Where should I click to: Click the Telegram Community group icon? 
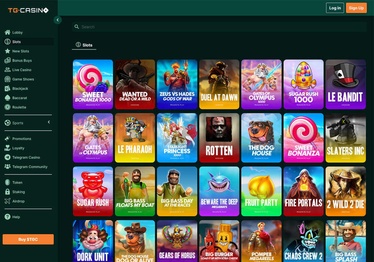[x=7, y=167]
